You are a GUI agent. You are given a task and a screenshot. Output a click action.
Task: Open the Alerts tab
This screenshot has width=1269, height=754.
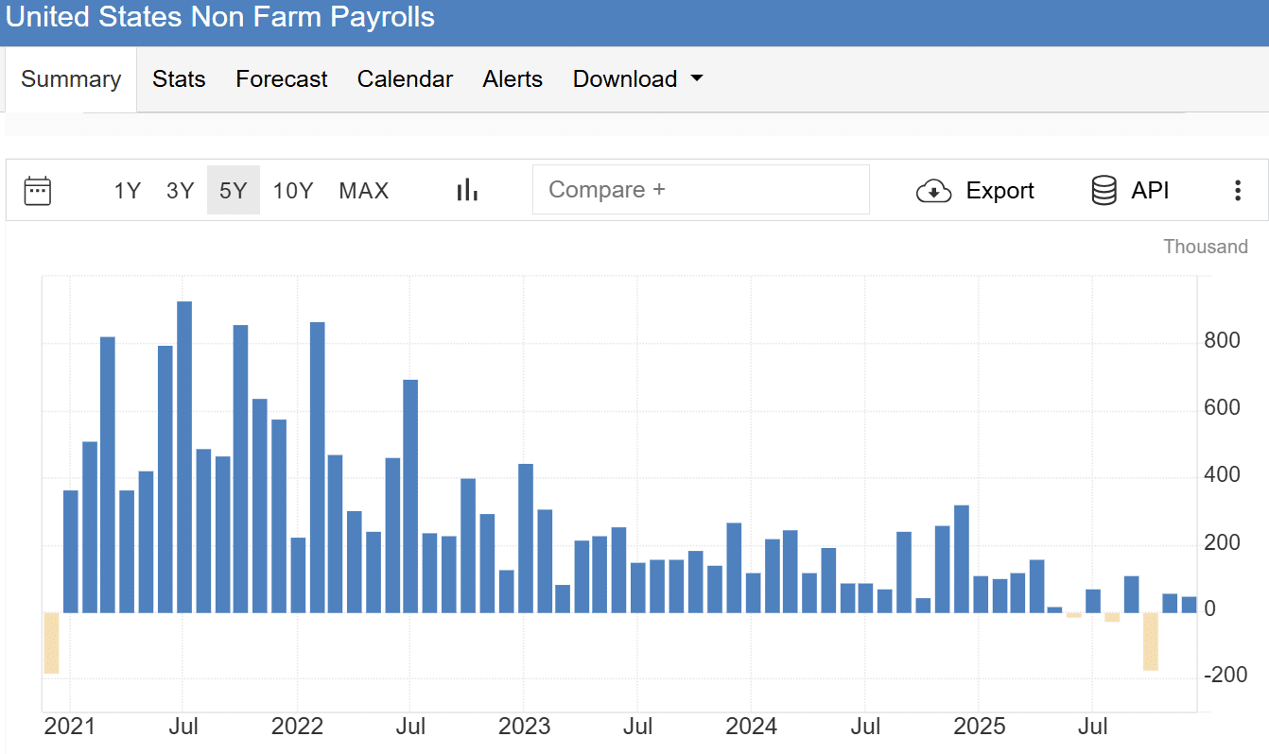click(x=513, y=79)
